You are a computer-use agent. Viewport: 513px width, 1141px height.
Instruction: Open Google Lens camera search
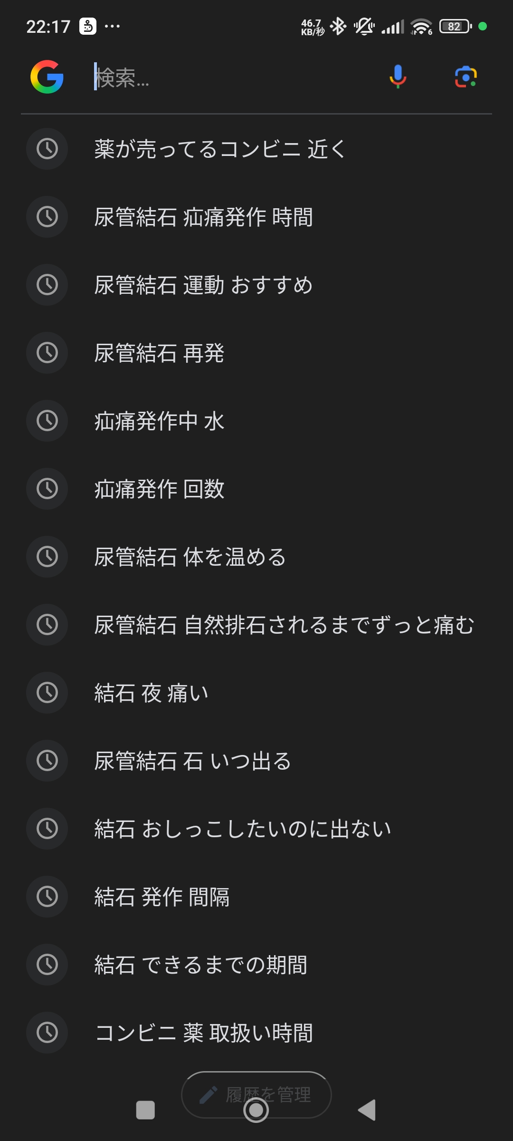[x=465, y=77]
